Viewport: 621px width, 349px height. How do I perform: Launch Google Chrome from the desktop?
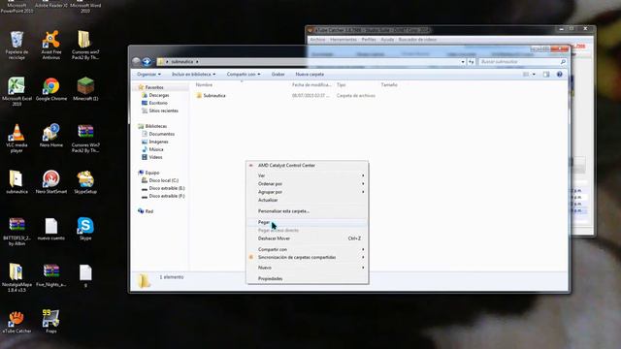[51, 89]
